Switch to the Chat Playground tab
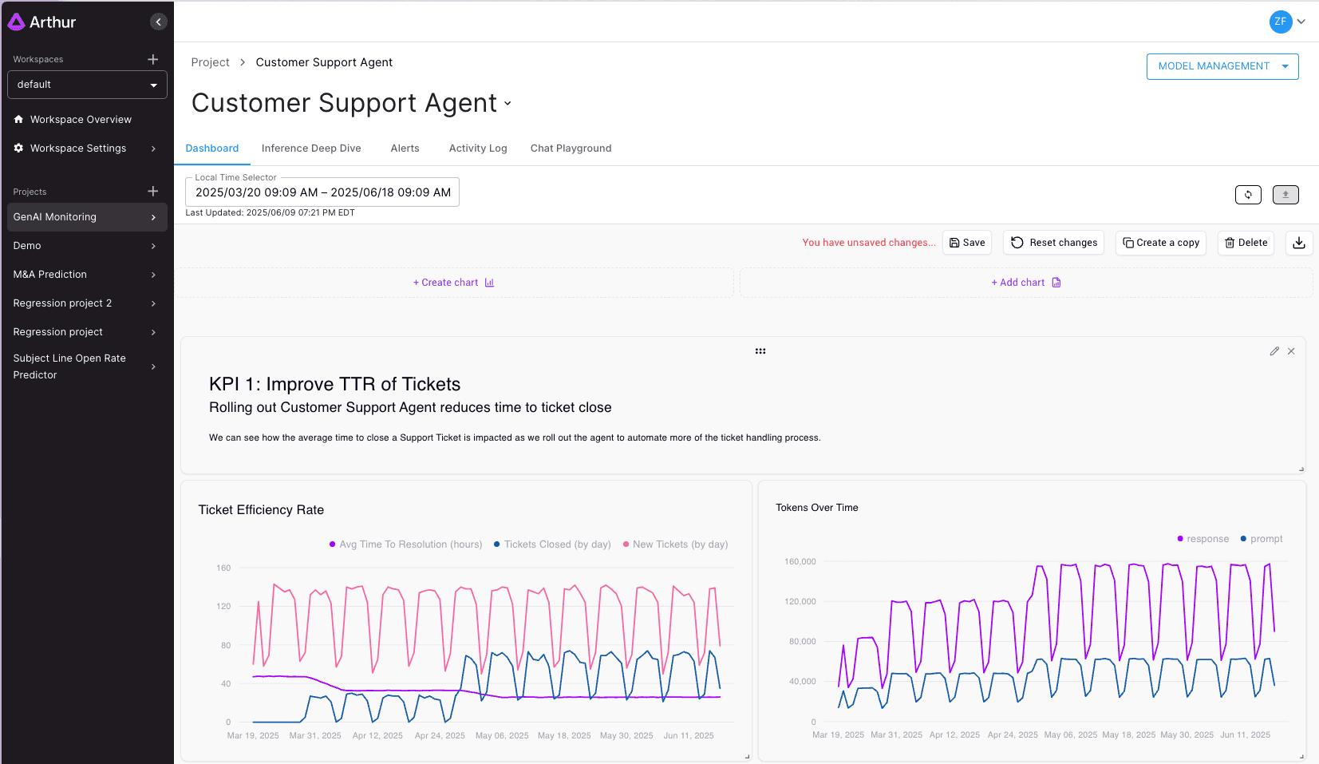 pos(571,148)
